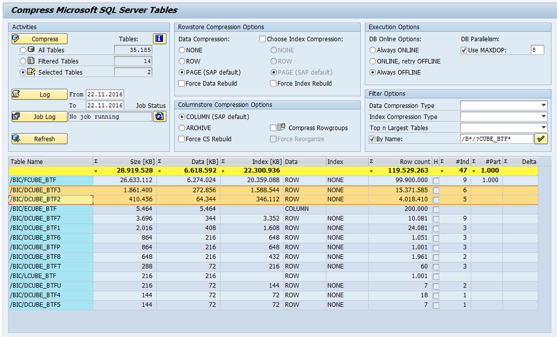
Task: Select the Filtered Tables radio button
Action: click(x=23, y=61)
